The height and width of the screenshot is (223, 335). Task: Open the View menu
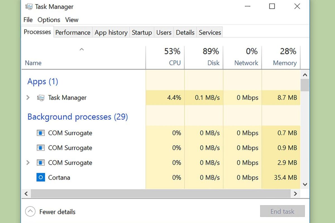(72, 20)
